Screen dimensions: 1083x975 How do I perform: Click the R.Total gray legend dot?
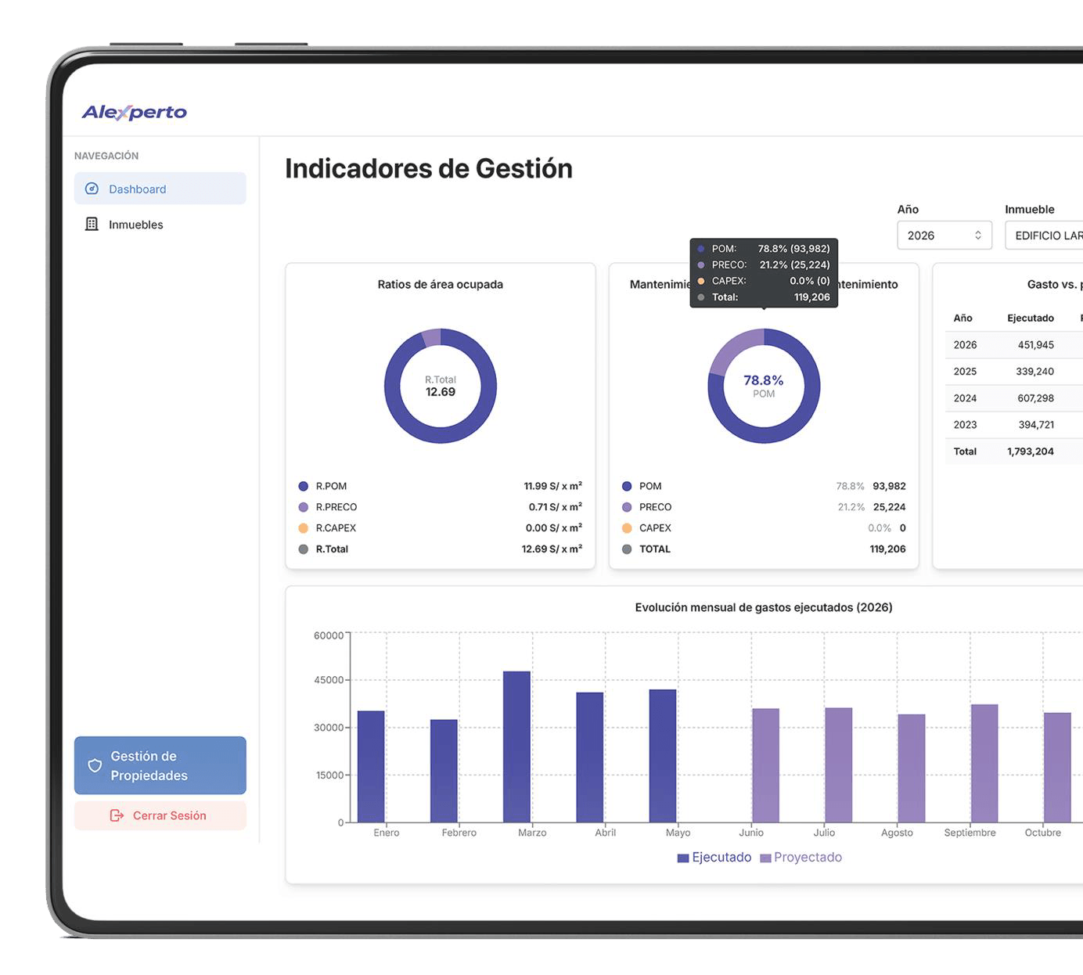tap(304, 549)
